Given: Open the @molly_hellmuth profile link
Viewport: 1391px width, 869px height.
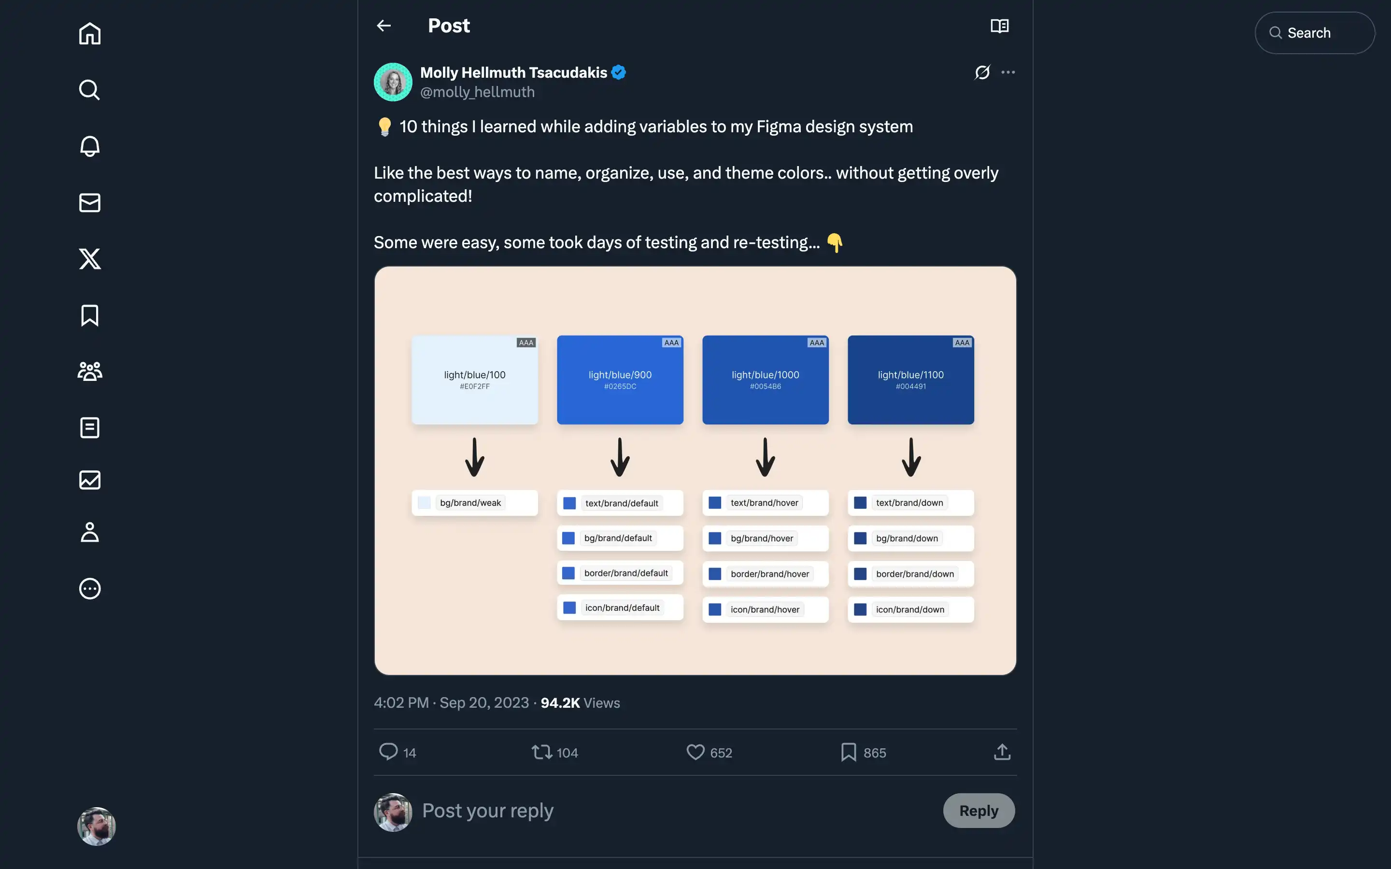Looking at the screenshot, I should click(x=477, y=92).
